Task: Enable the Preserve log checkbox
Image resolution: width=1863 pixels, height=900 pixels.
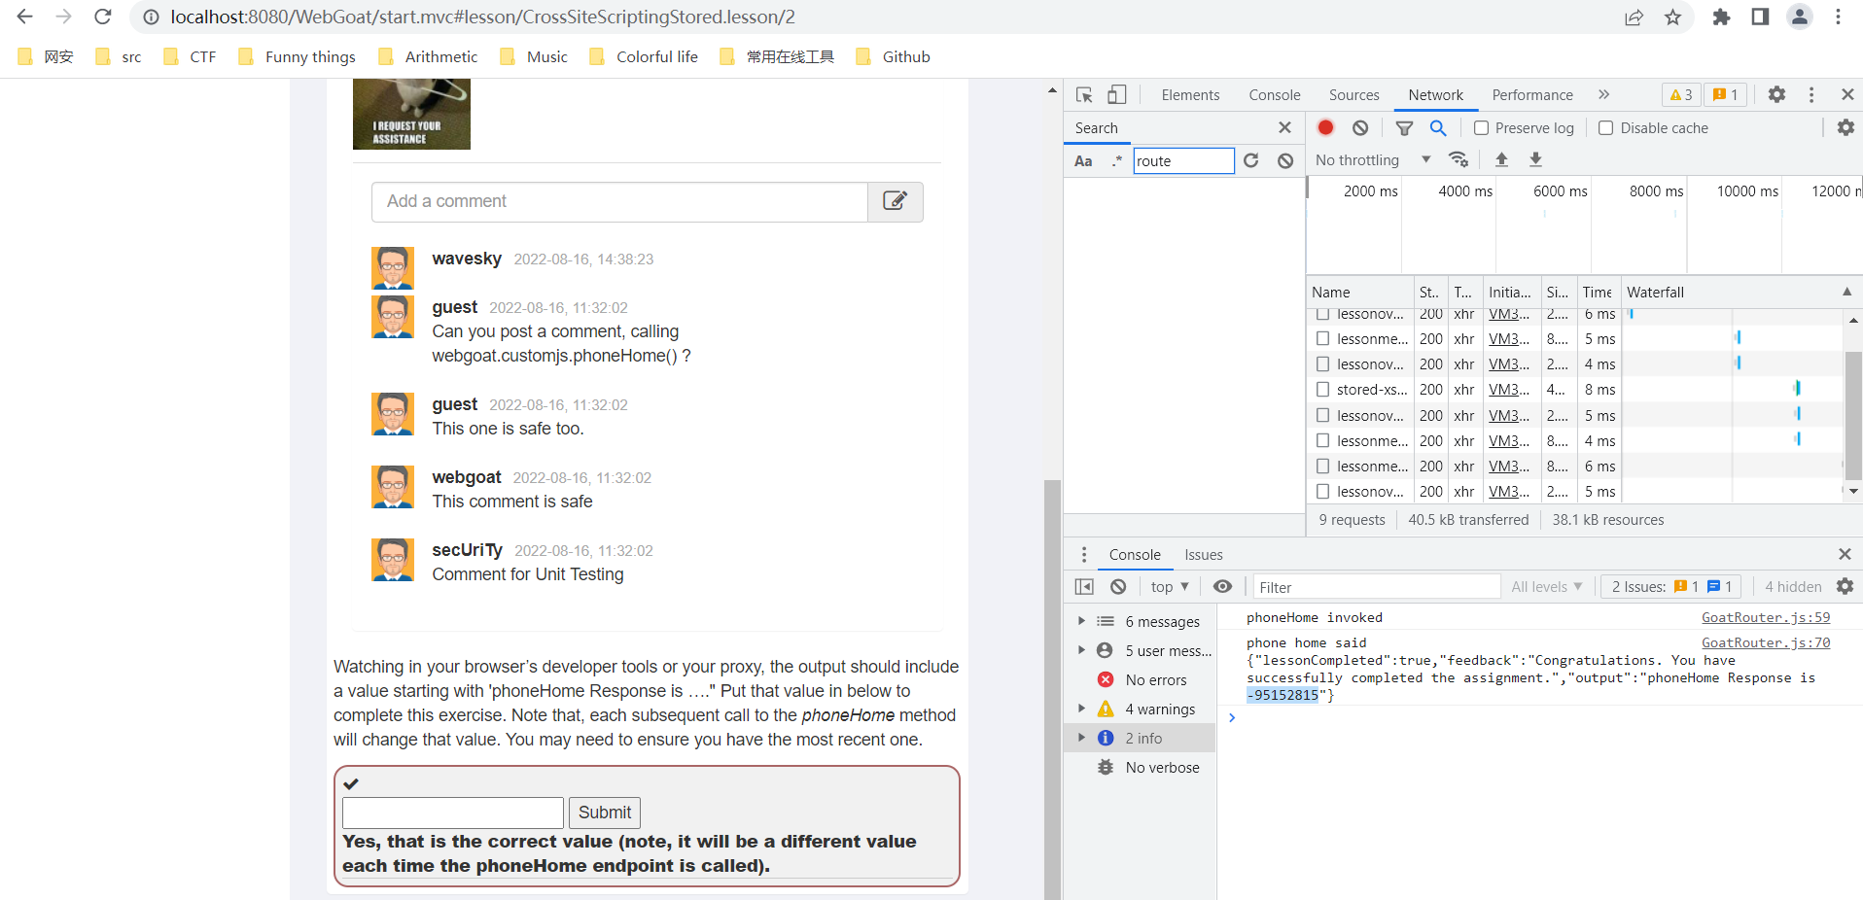Action: click(1482, 127)
